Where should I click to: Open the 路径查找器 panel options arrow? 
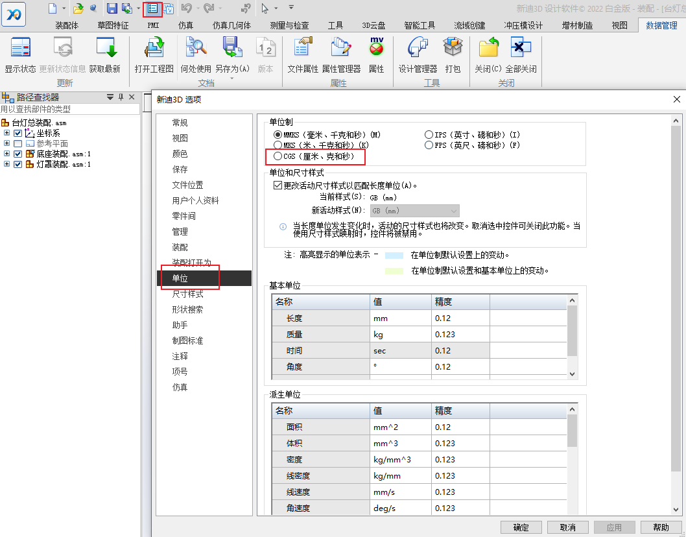click(110, 97)
